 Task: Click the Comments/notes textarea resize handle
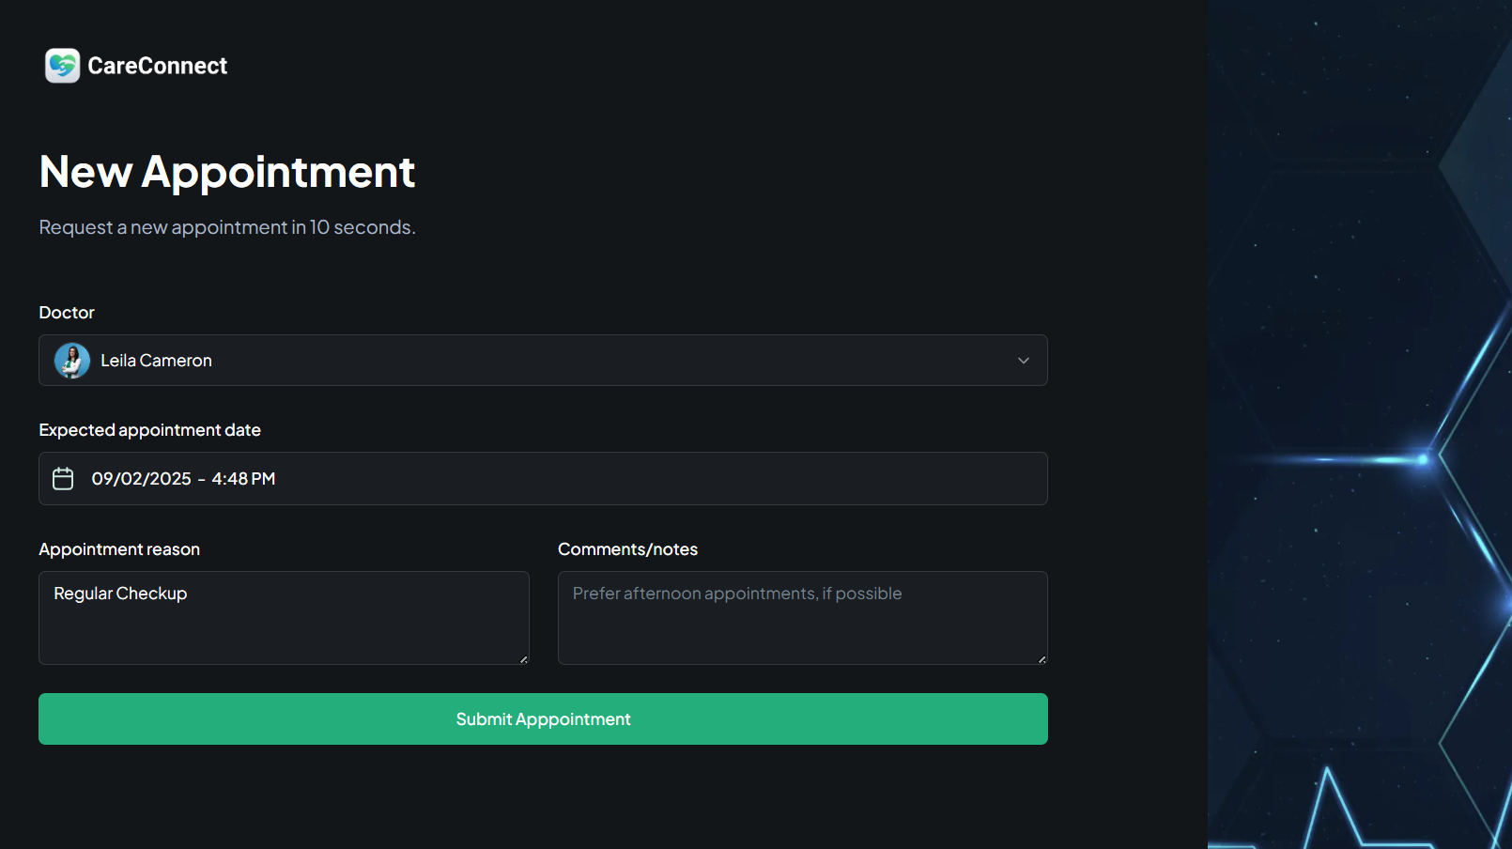coord(1041,659)
